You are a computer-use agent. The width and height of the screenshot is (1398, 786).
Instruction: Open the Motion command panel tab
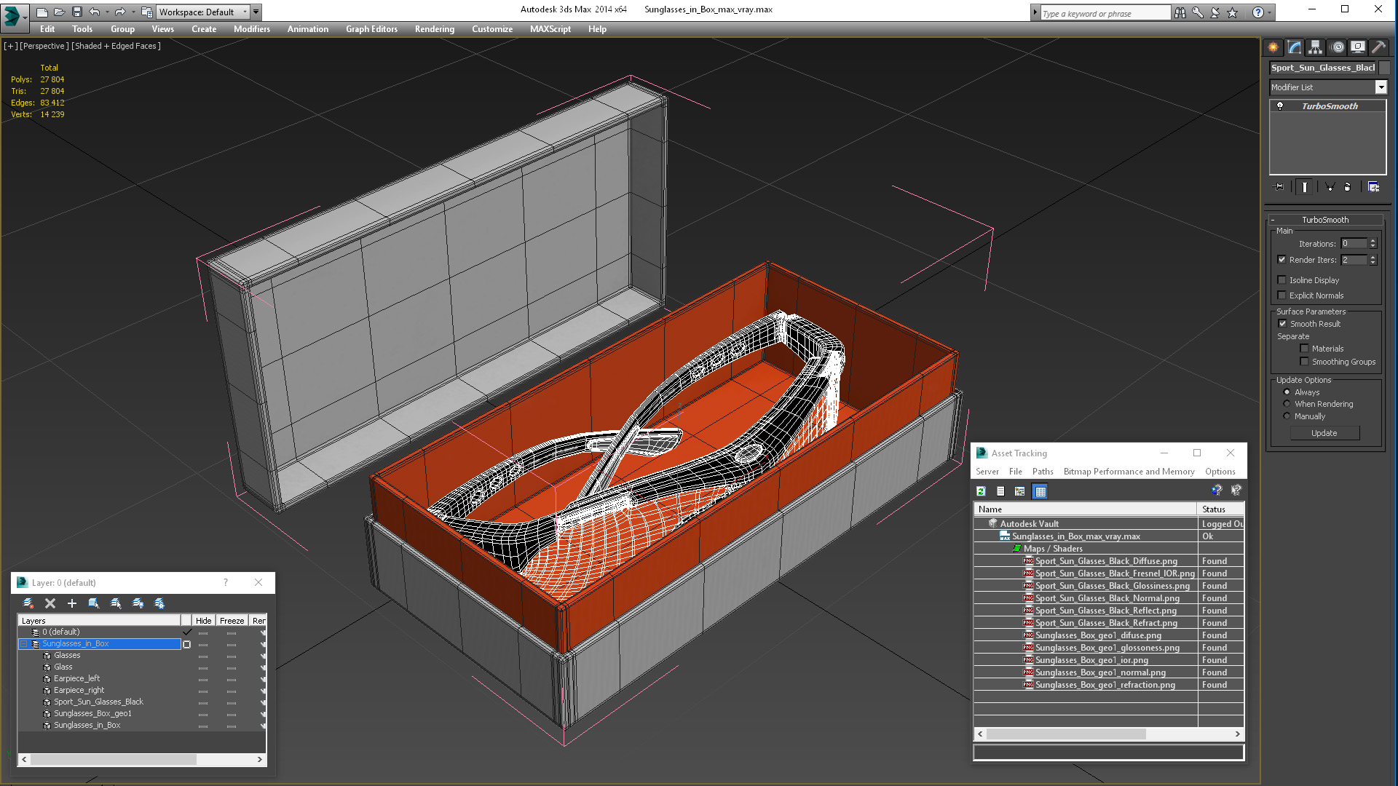1337,47
